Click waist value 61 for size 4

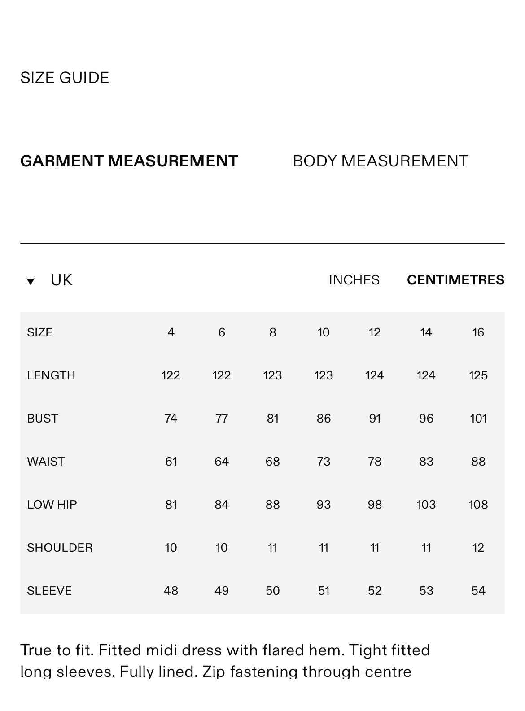[171, 462]
